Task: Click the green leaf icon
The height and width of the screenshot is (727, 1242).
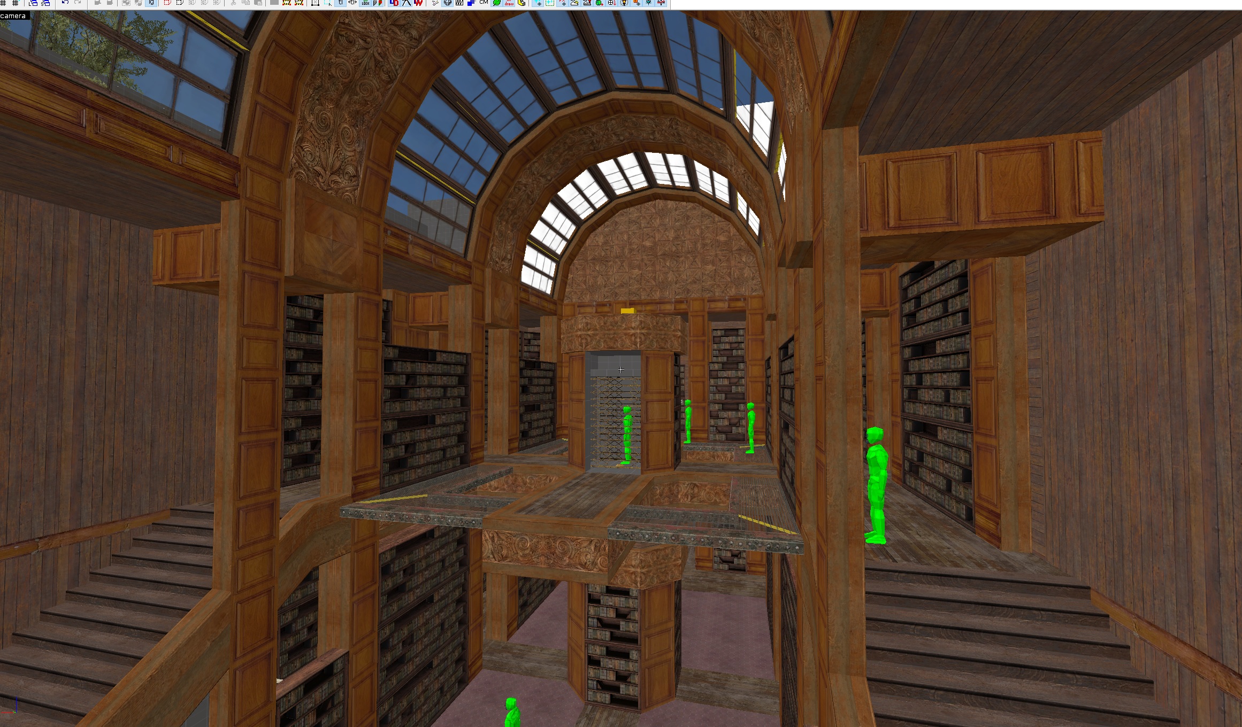Action: 496,3
